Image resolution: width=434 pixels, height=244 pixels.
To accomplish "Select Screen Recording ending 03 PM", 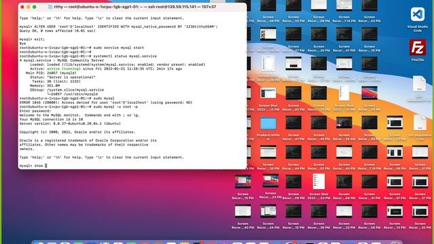I will (x=395, y=123).
